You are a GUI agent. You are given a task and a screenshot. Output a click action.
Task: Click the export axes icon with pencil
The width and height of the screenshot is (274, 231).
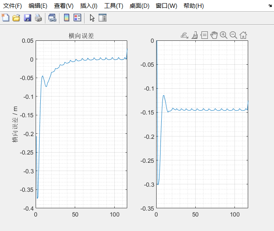coord(184,35)
